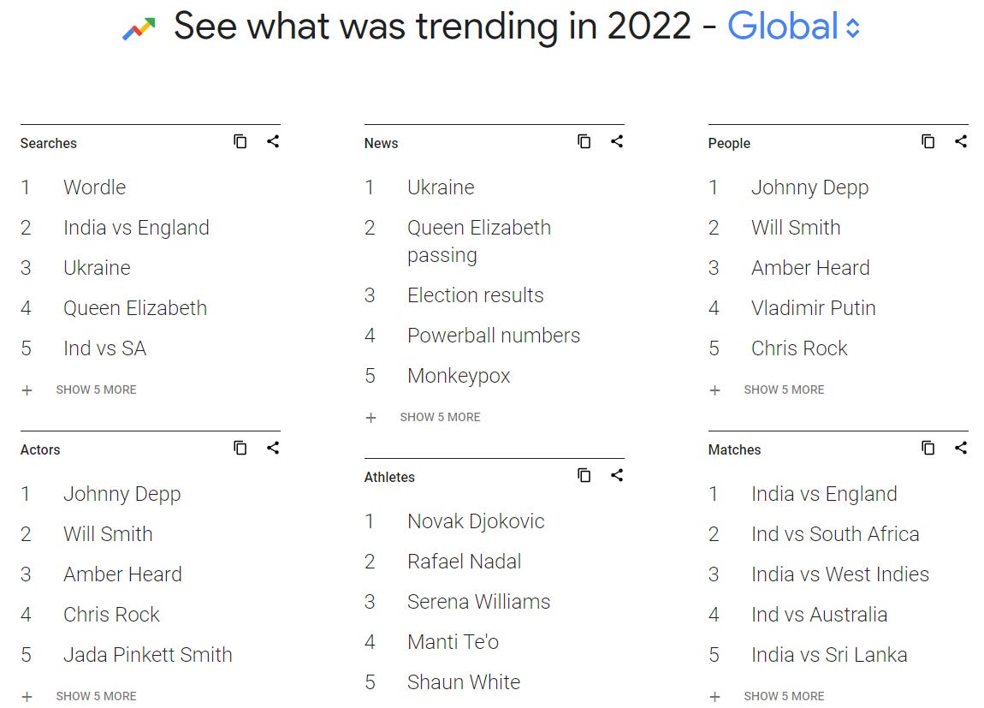Image resolution: width=984 pixels, height=708 pixels.
Task: Open the Global region dropdown
Action: click(793, 27)
